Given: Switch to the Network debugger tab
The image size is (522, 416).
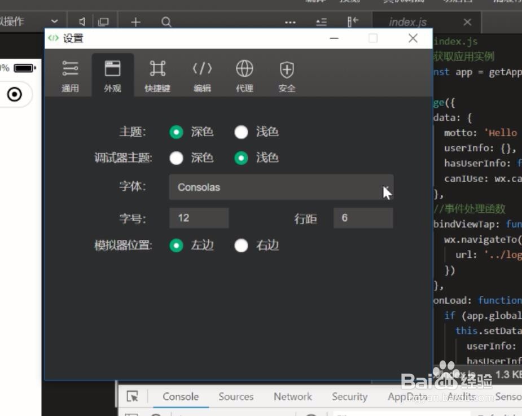Looking at the screenshot, I should (x=292, y=396).
